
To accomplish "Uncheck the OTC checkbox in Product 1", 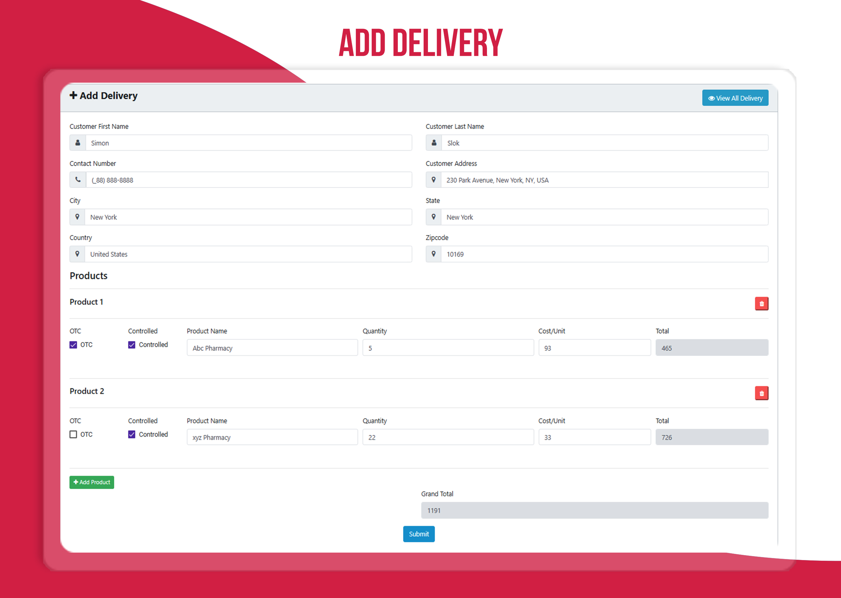I will point(73,345).
